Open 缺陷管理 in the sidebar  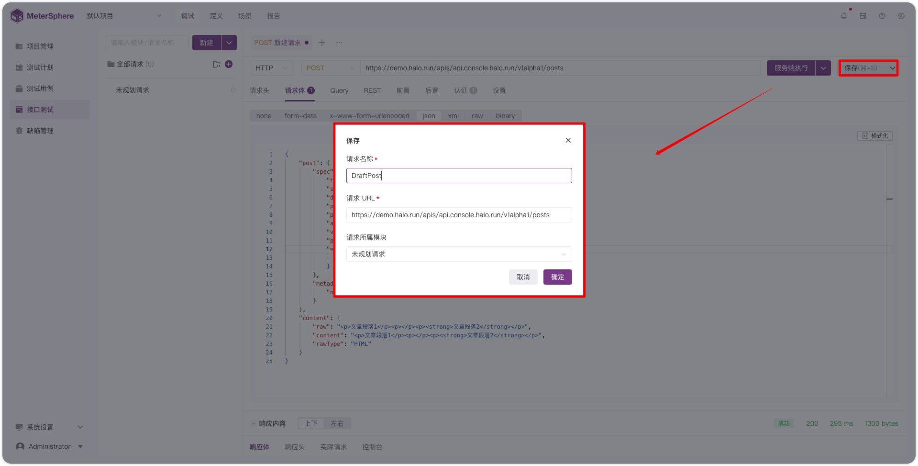50,131
